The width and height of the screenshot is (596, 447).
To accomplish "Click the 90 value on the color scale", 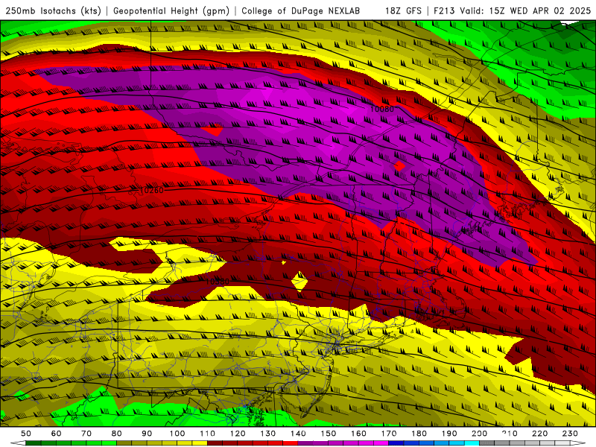I will (x=147, y=434).
